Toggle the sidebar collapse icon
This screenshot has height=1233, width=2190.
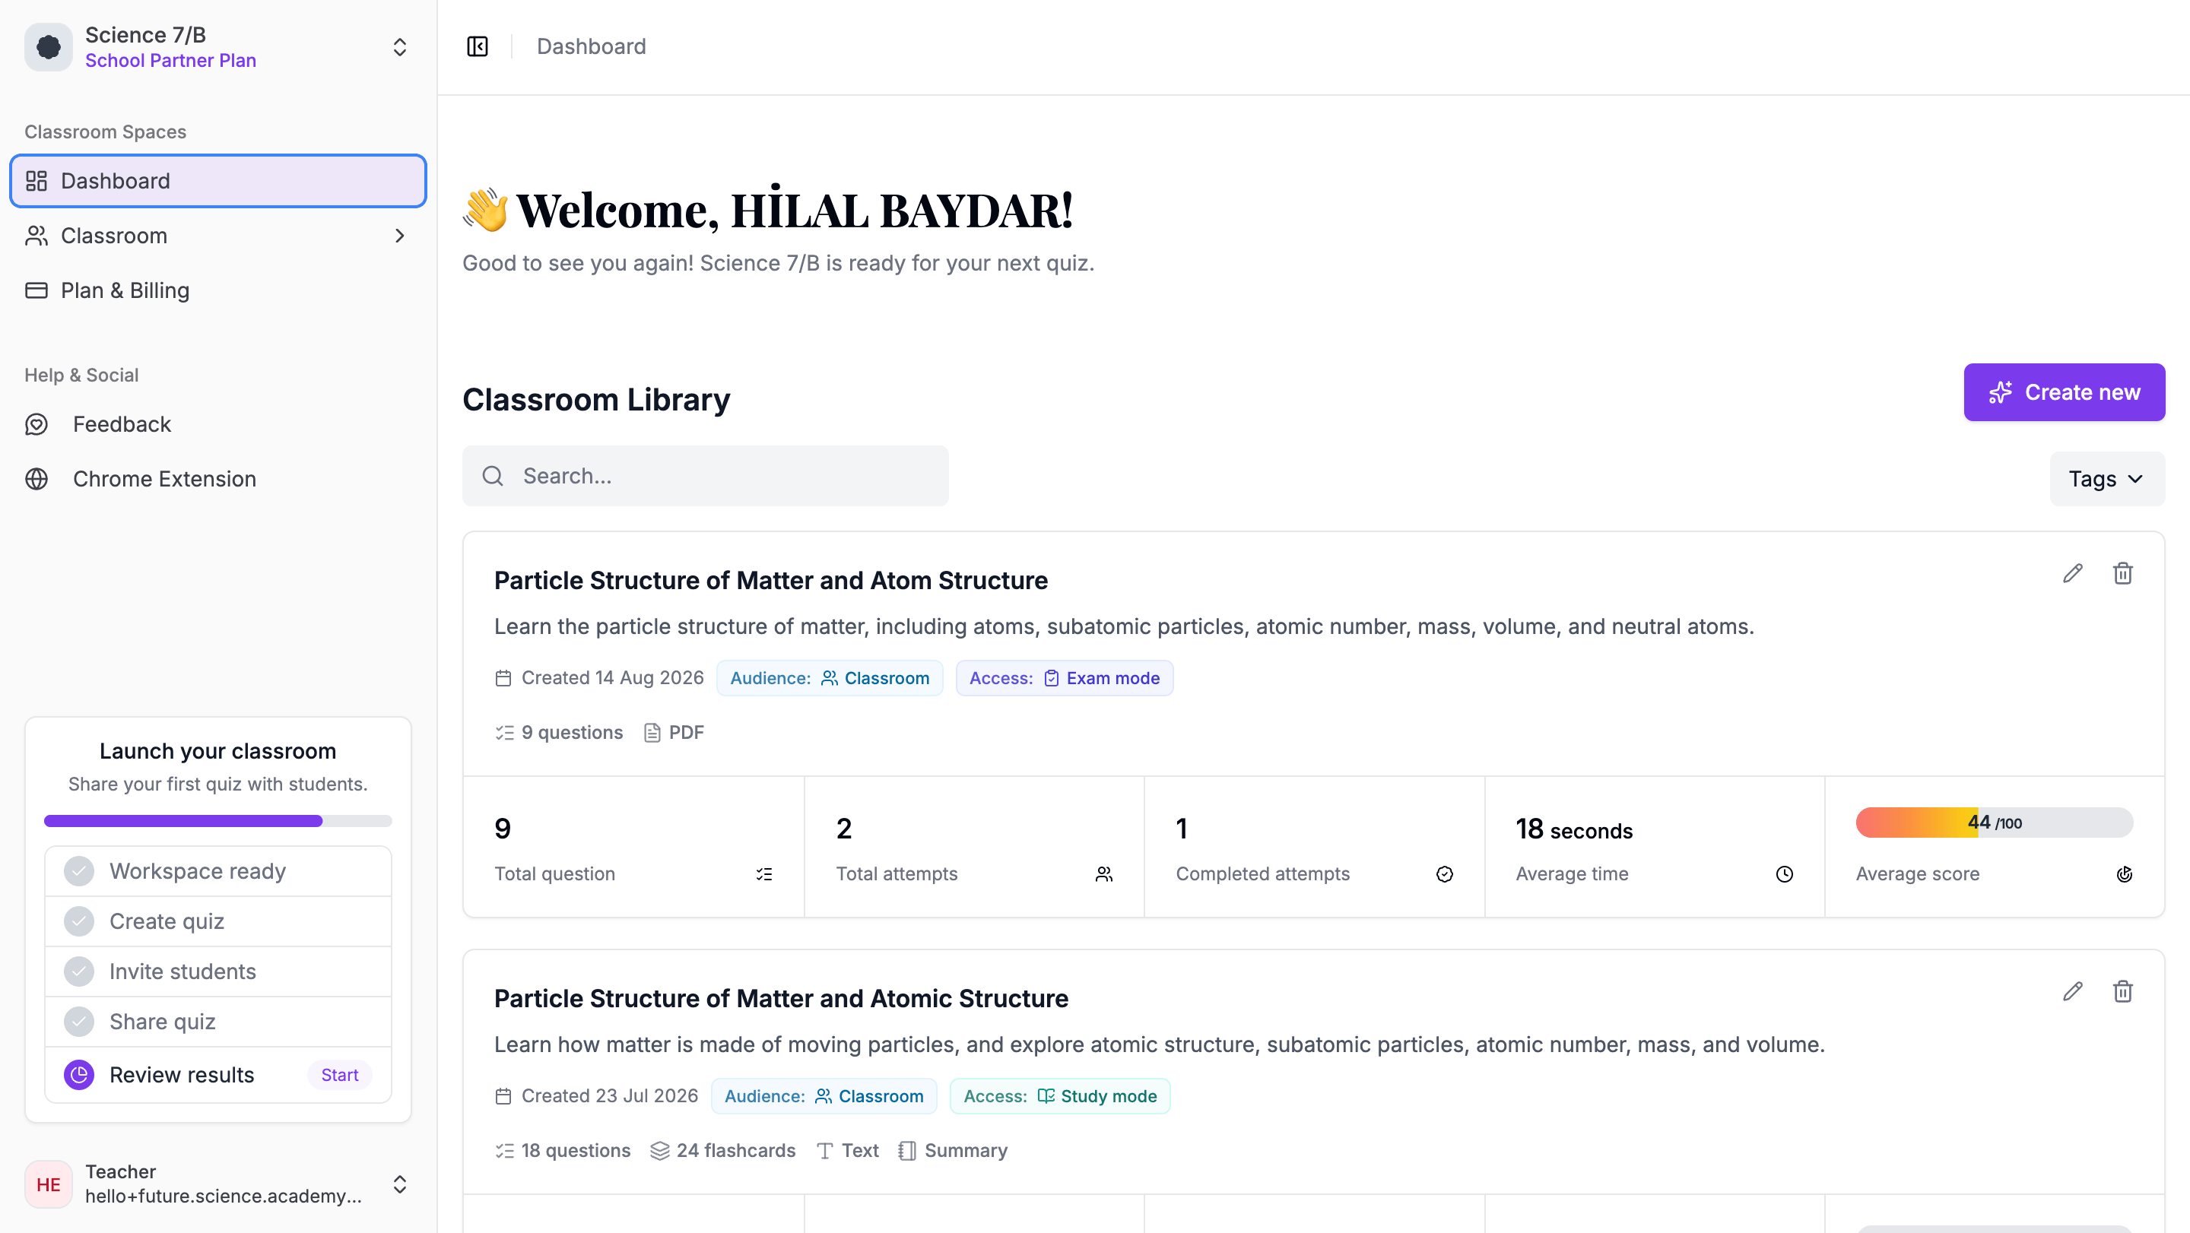[477, 46]
